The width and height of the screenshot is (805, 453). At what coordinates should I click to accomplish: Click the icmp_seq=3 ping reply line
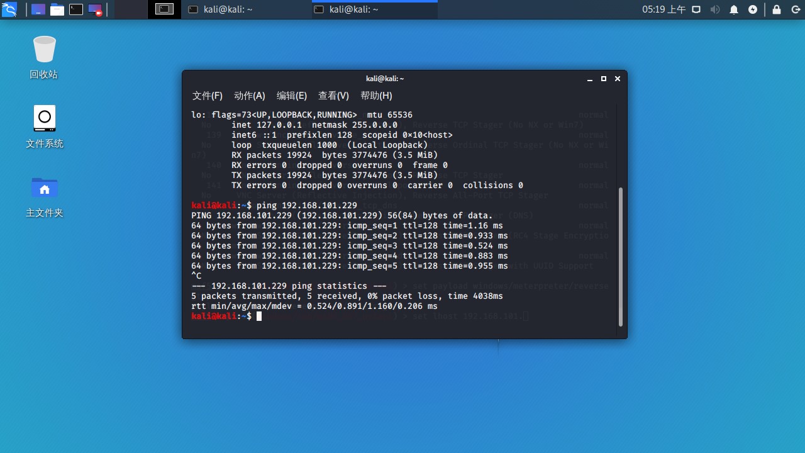350,246
